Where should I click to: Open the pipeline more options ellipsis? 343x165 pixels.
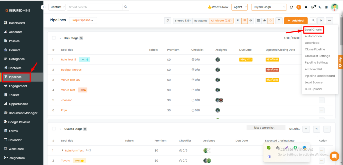pyautogui.click(x=330, y=20)
